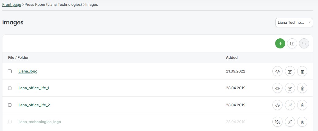Check the liana_office_life_2 checkbox
The width and height of the screenshot is (318, 131).
click(x=10, y=105)
